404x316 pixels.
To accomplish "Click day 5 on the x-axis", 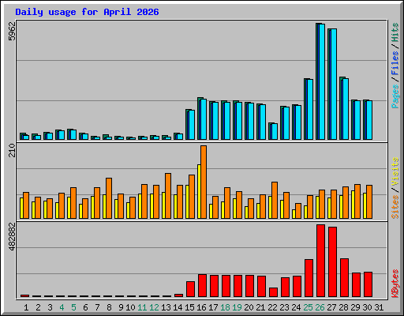I will coord(73,307).
